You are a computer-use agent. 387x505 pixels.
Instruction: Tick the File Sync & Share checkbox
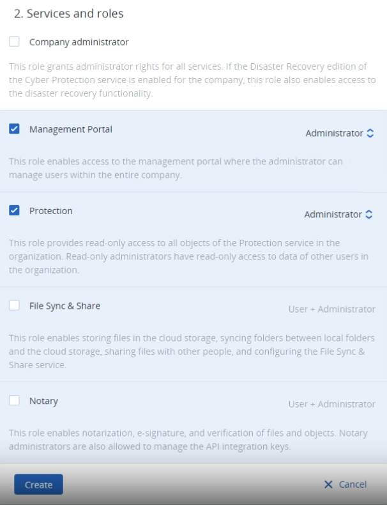(x=14, y=306)
